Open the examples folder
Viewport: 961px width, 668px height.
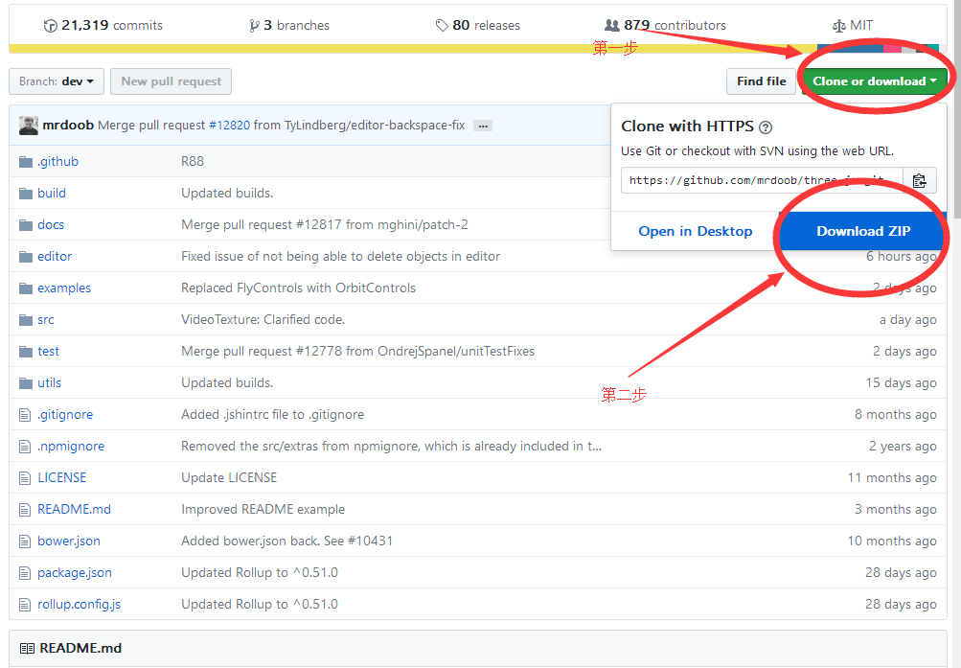64,288
